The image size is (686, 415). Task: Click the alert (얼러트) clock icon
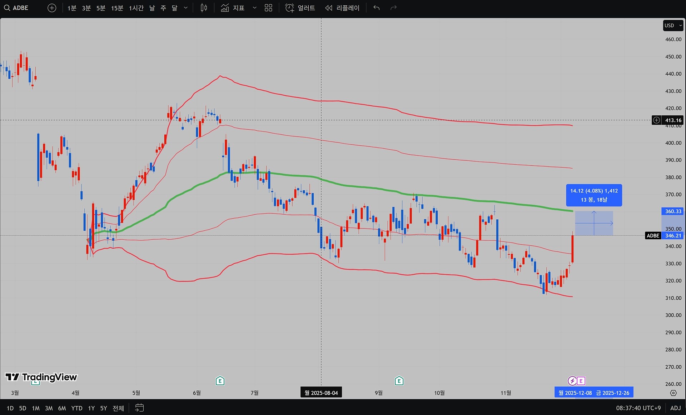pos(289,8)
